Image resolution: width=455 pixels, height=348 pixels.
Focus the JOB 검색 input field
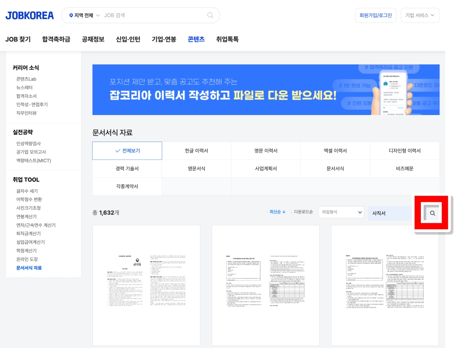[154, 16]
